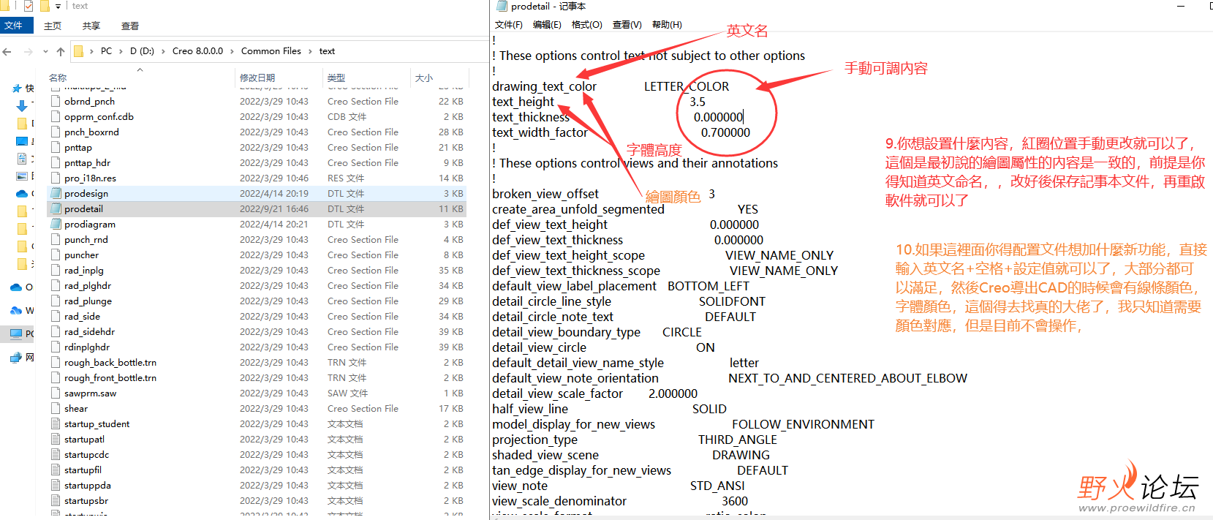Select the pnch_boxrnd file name
The image size is (1213, 520).
(91, 132)
